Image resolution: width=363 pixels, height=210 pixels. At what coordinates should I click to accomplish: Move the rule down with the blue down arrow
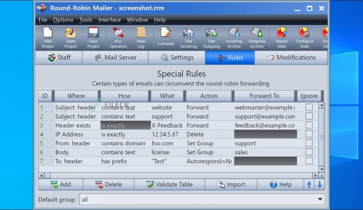(x=319, y=184)
